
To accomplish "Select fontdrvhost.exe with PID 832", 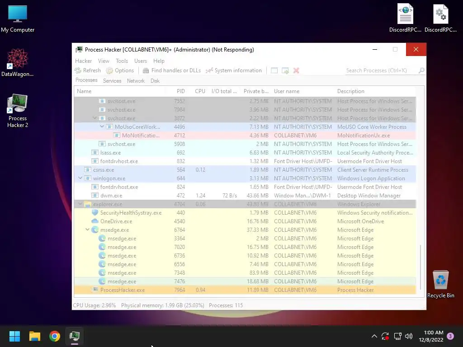I will (245, 161).
